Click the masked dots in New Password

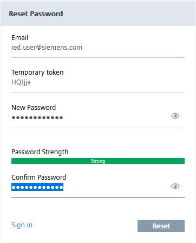(37, 117)
